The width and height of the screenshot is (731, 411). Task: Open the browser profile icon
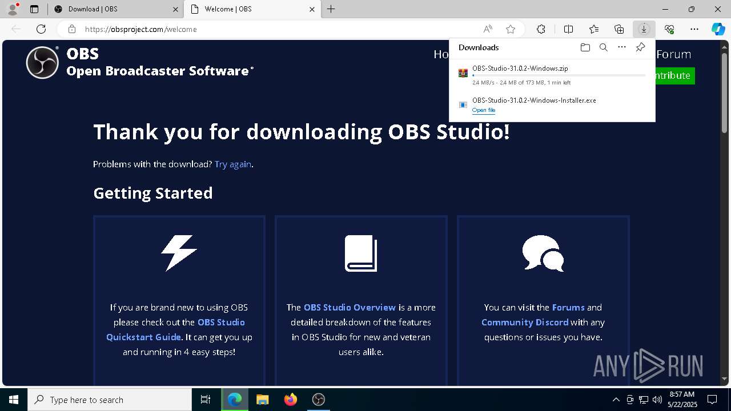[12, 9]
